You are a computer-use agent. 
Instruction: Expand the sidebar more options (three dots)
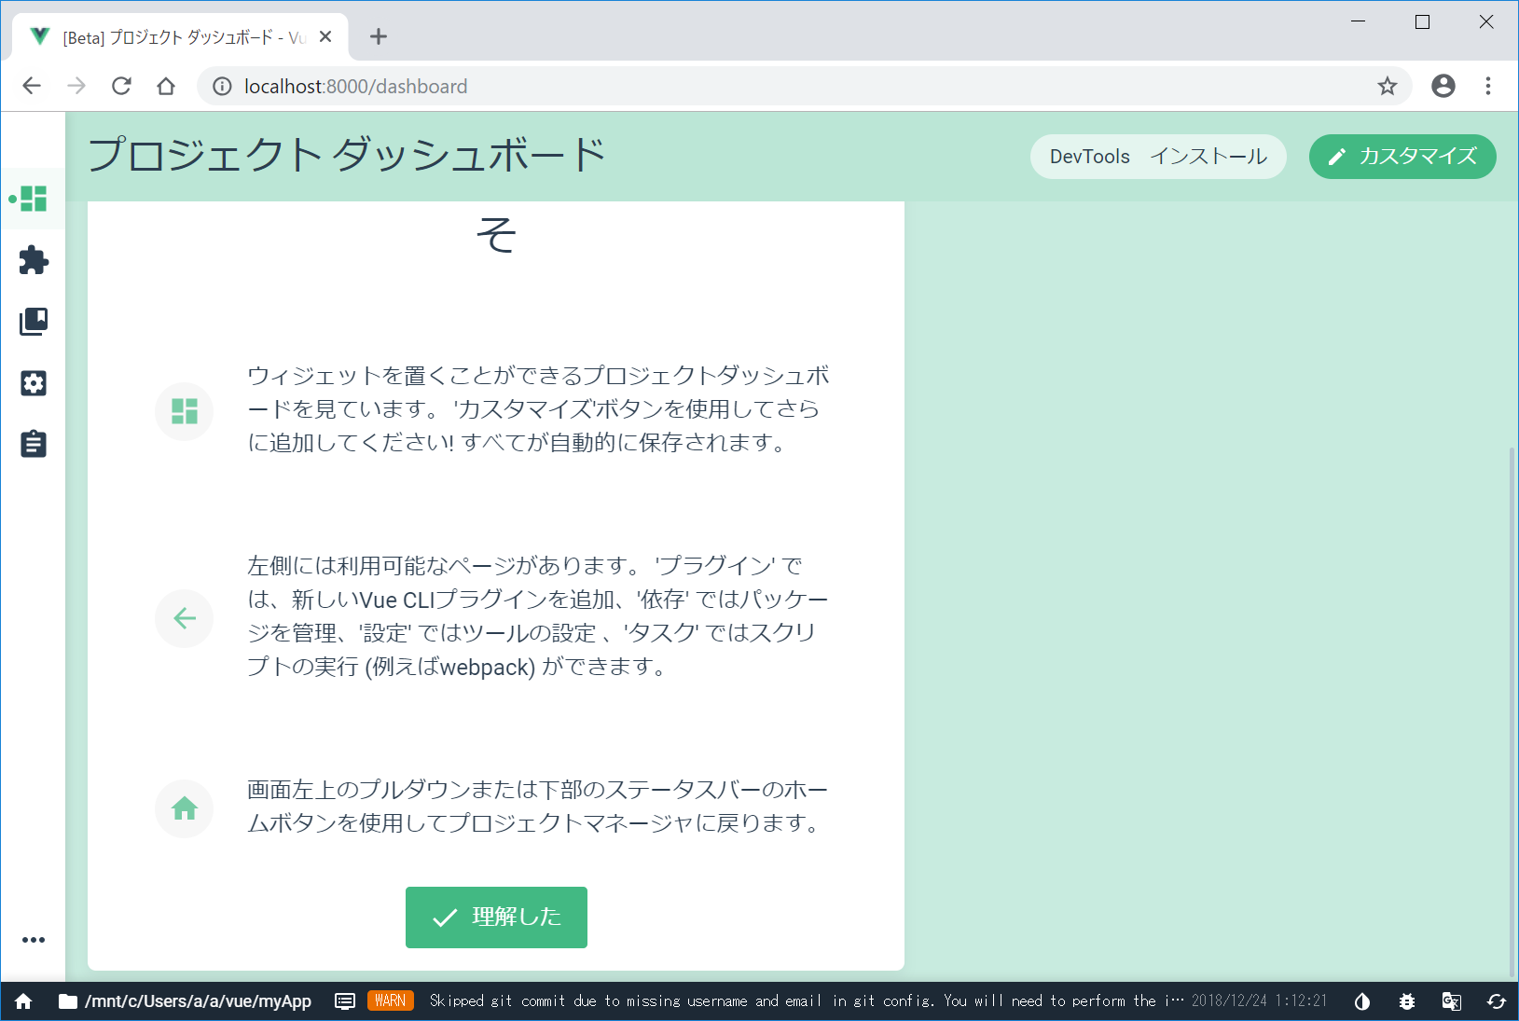click(34, 940)
